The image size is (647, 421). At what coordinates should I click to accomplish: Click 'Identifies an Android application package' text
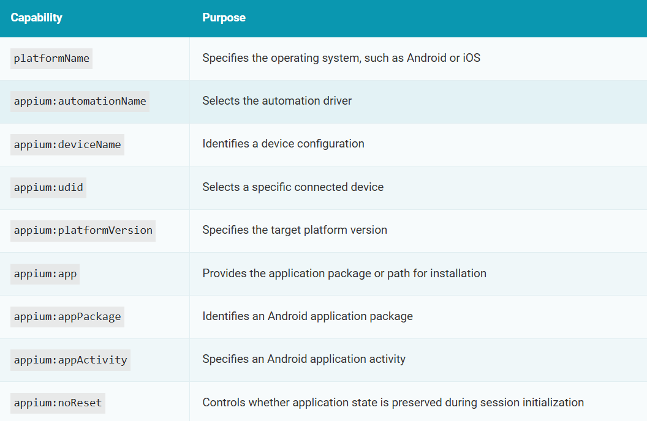(308, 316)
